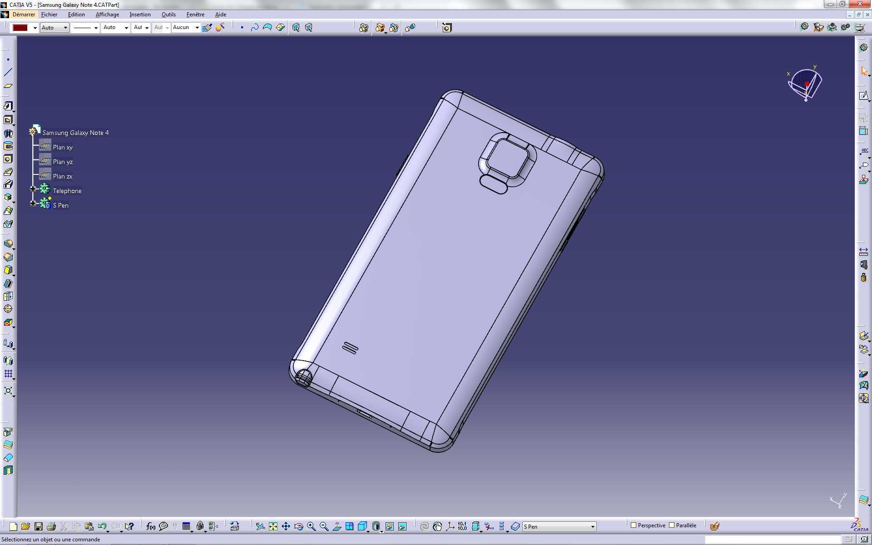Enable the Parallèle checkbox
Screen dimensions: 872x545
[x=672, y=525]
